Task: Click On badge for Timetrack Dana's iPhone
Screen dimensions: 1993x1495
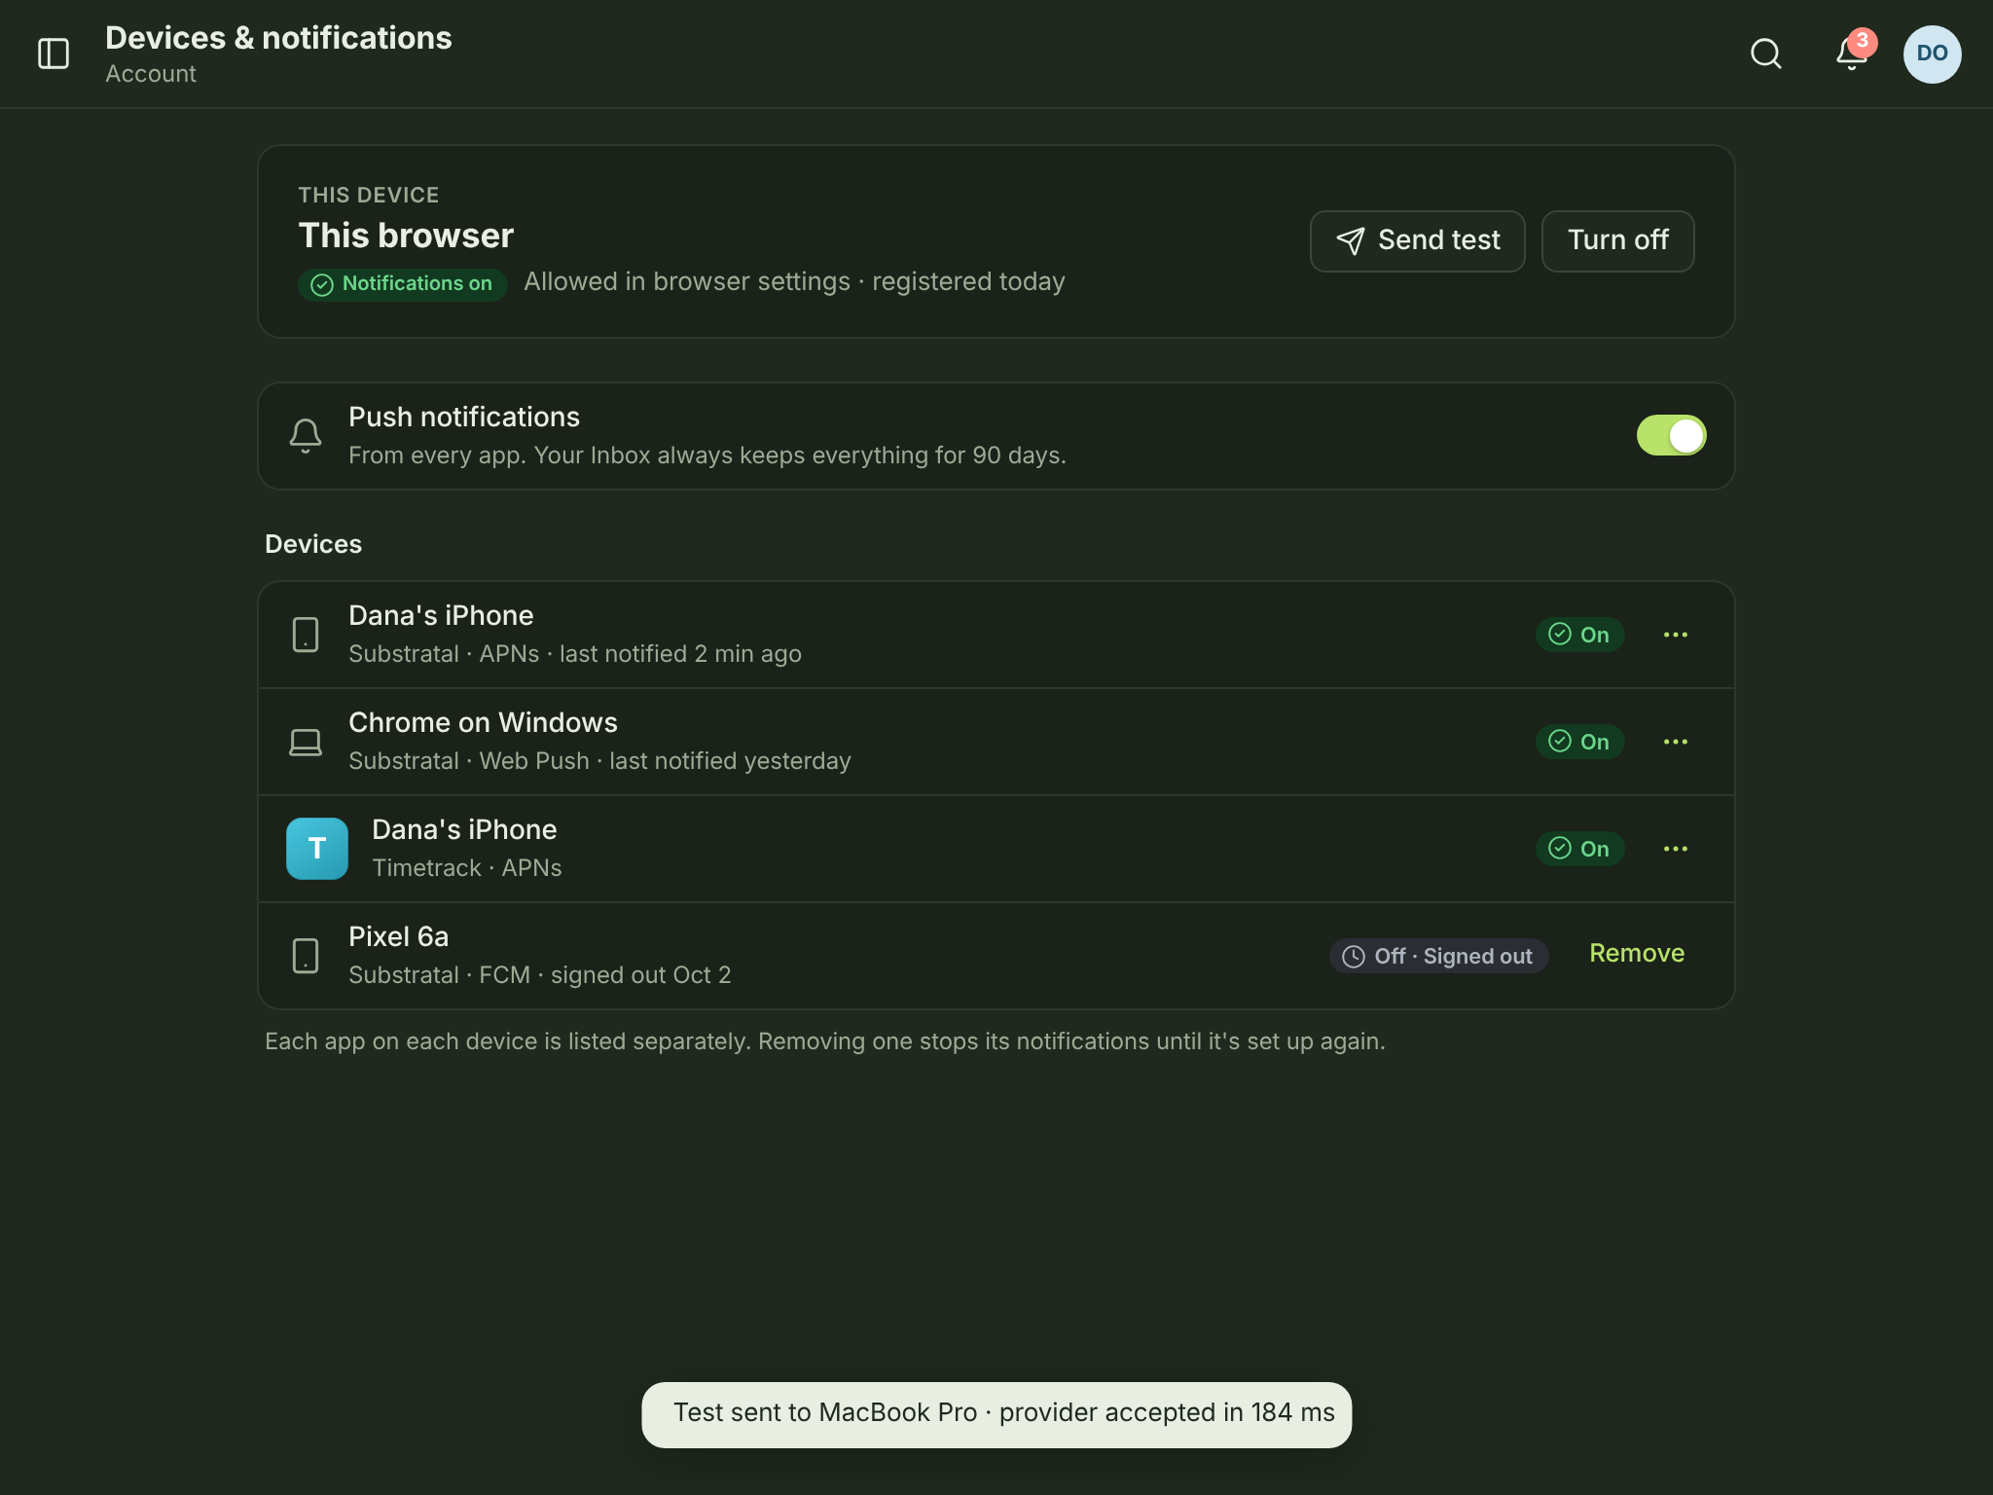Action: 1579,849
